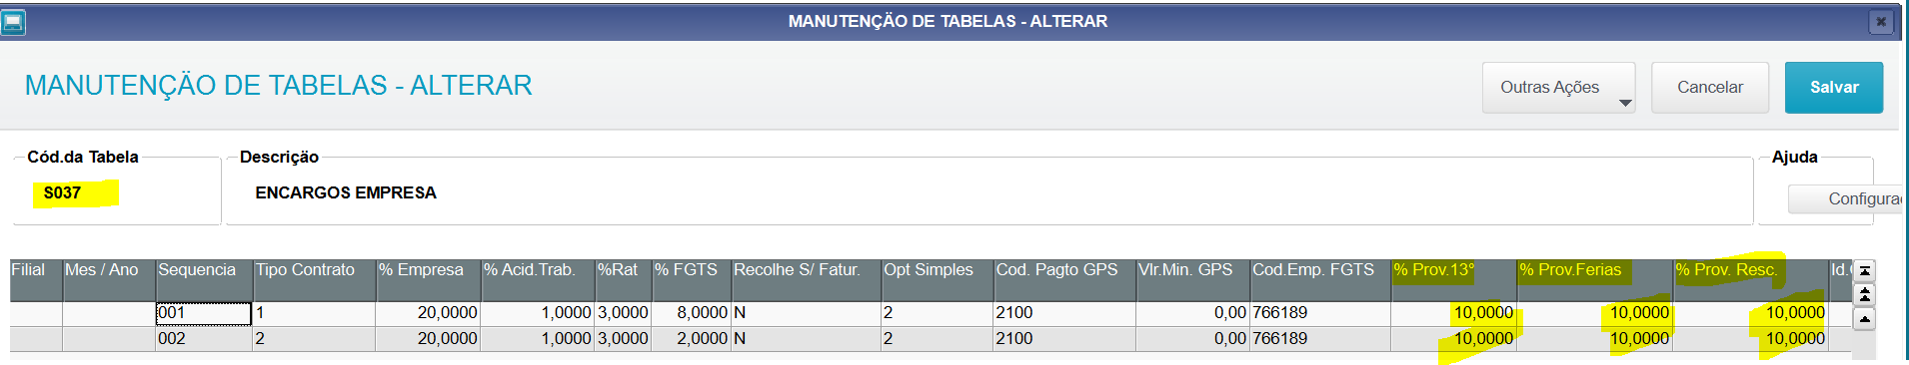1909x365 pixels.
Task: Click the Cód.da Tabela S037 field
Action: pos(117,193)
